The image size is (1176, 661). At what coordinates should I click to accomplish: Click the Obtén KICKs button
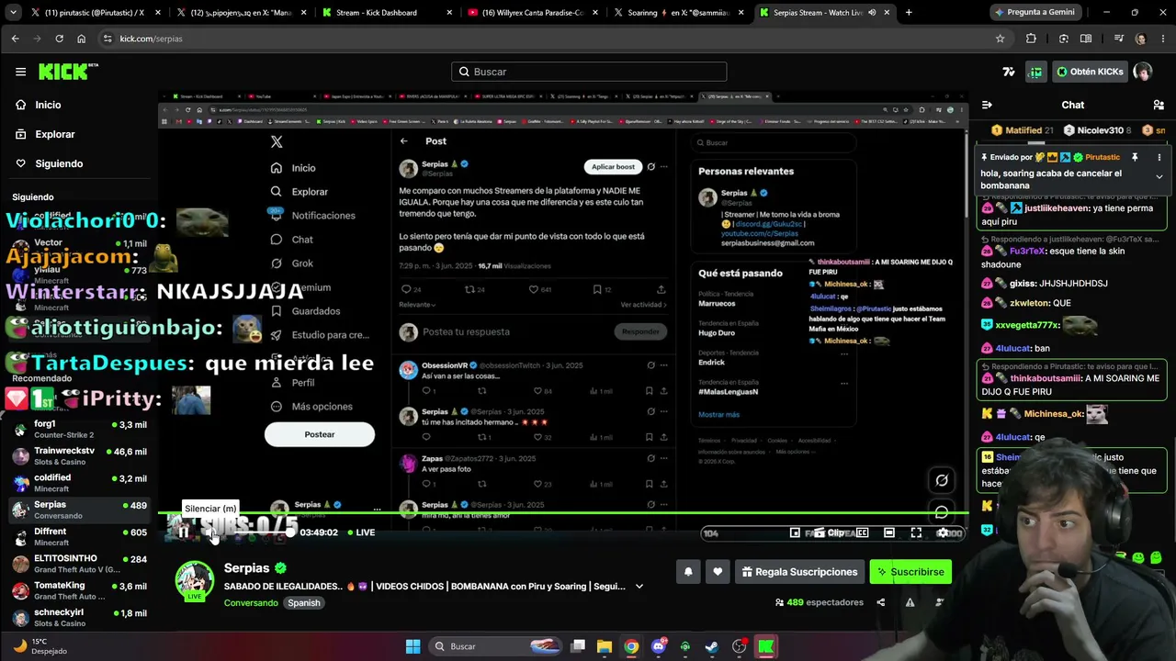[x=1090, y=72]
